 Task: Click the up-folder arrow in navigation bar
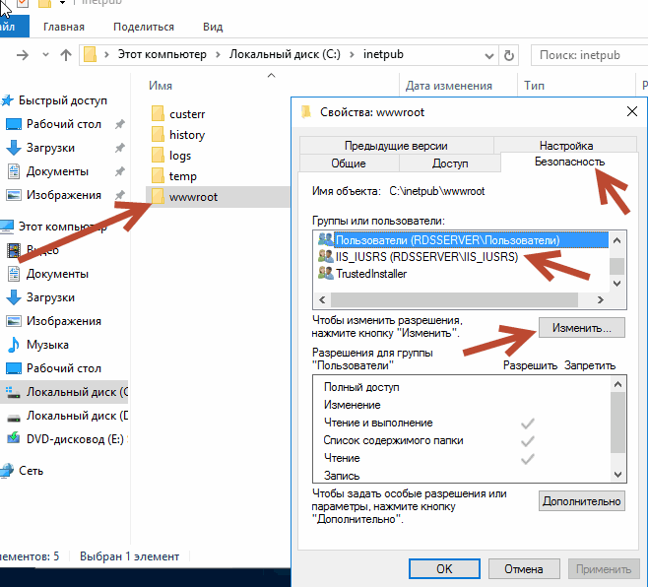tap(68, 55)
